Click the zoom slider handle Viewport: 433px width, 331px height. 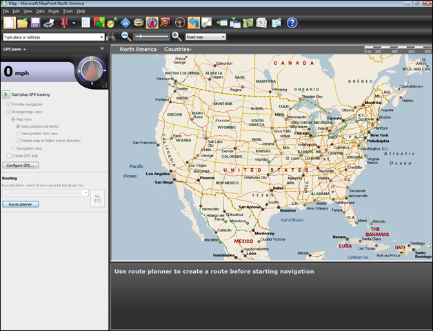[141, 37]
